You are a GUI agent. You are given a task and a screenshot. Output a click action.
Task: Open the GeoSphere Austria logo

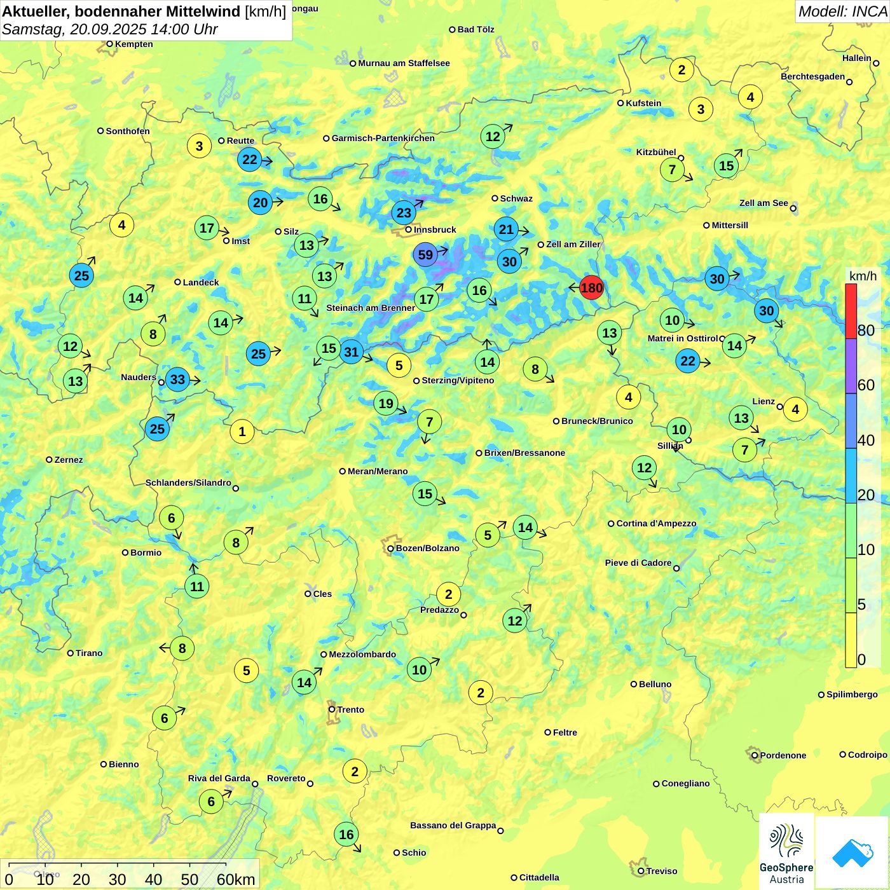click(x=786, y=850)
